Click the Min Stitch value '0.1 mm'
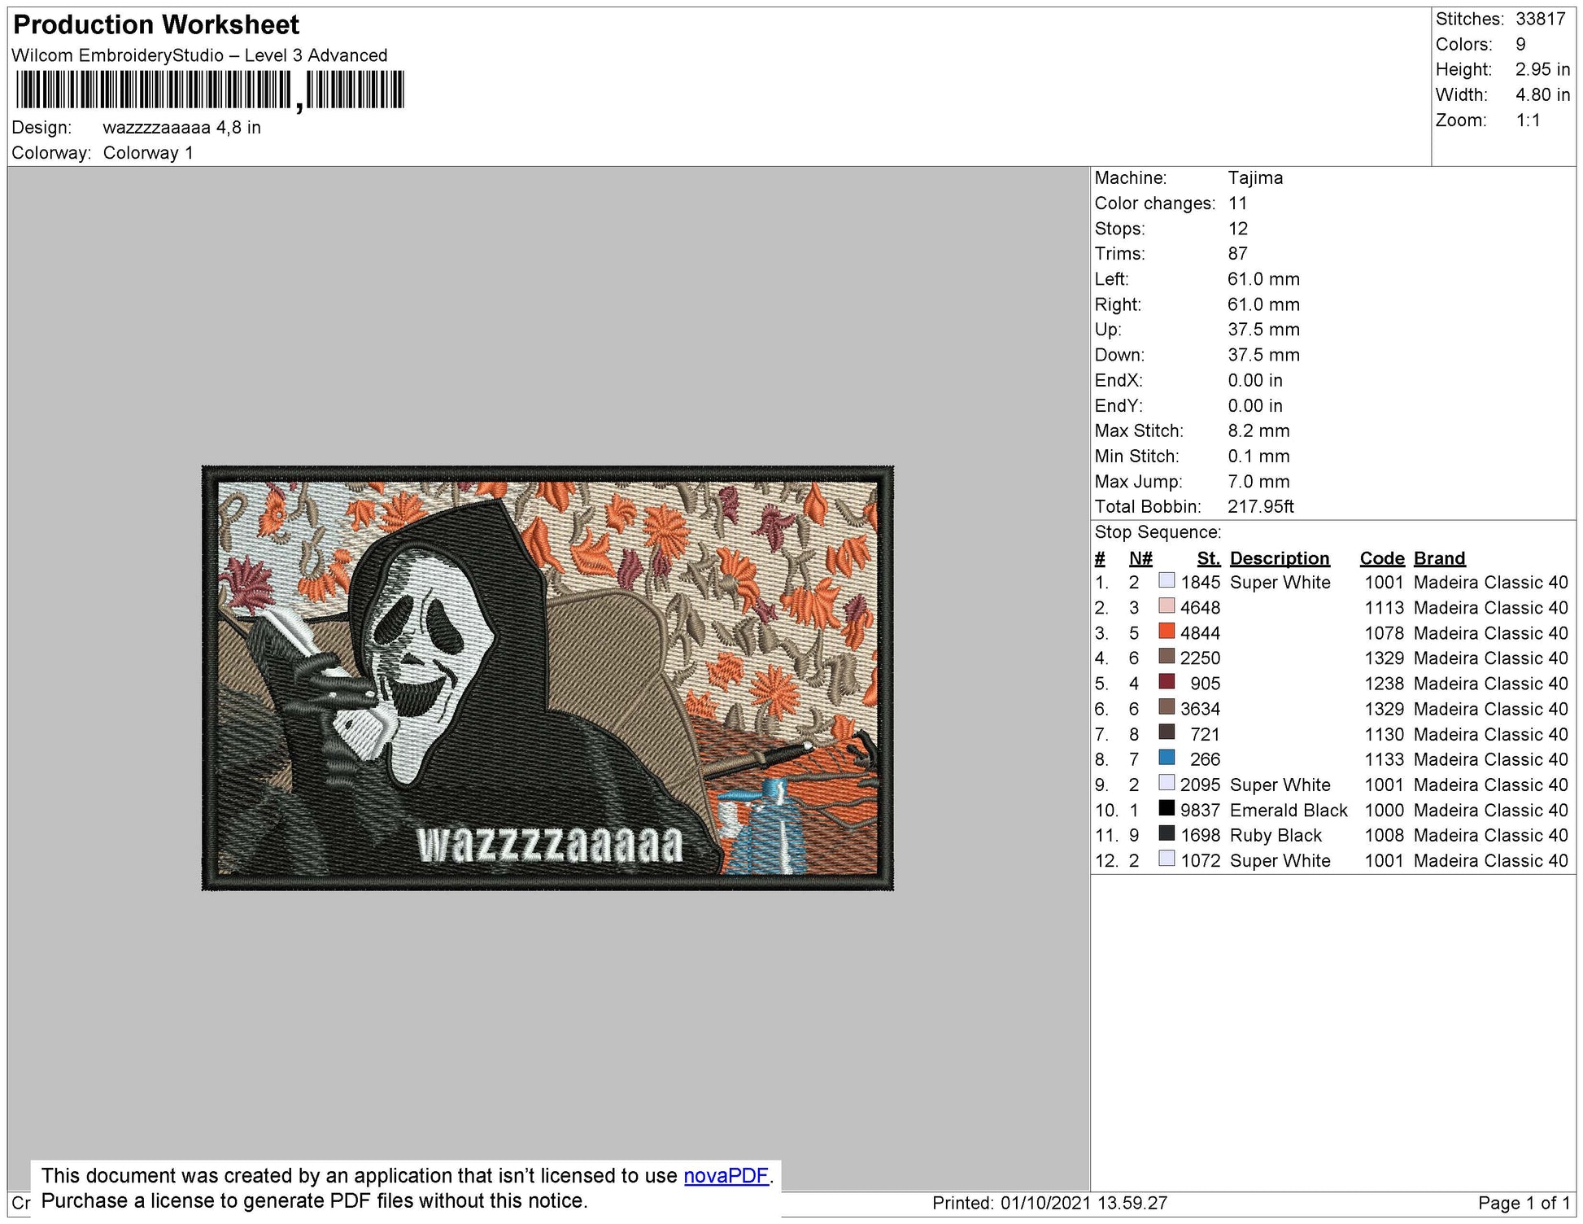Image resolution: width=1583 pixels, height=1224 pixels. pyautogui.click(x=1258, y=457)
